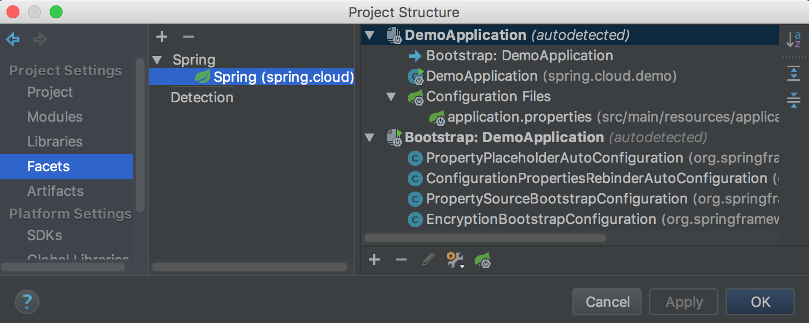Click the application.properties file icon
Screen dimensions: 809x323
[x=436, y=117]
